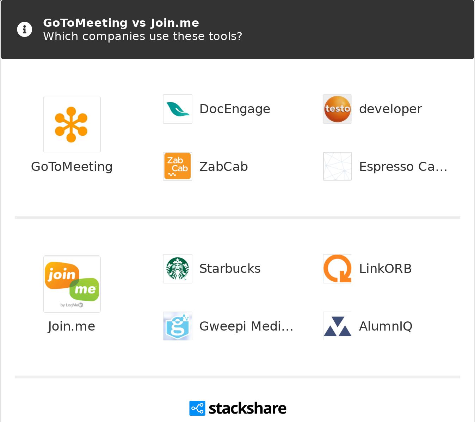475x422 pixels.
Task: Open the Join.me text link
Action: [x=72, y=326]
